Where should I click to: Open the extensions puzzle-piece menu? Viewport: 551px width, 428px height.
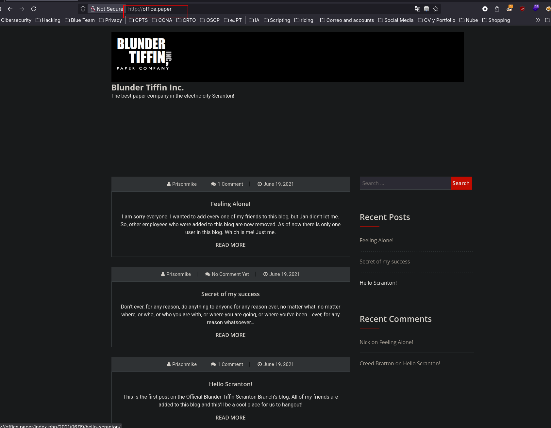[x=497, y=9]
